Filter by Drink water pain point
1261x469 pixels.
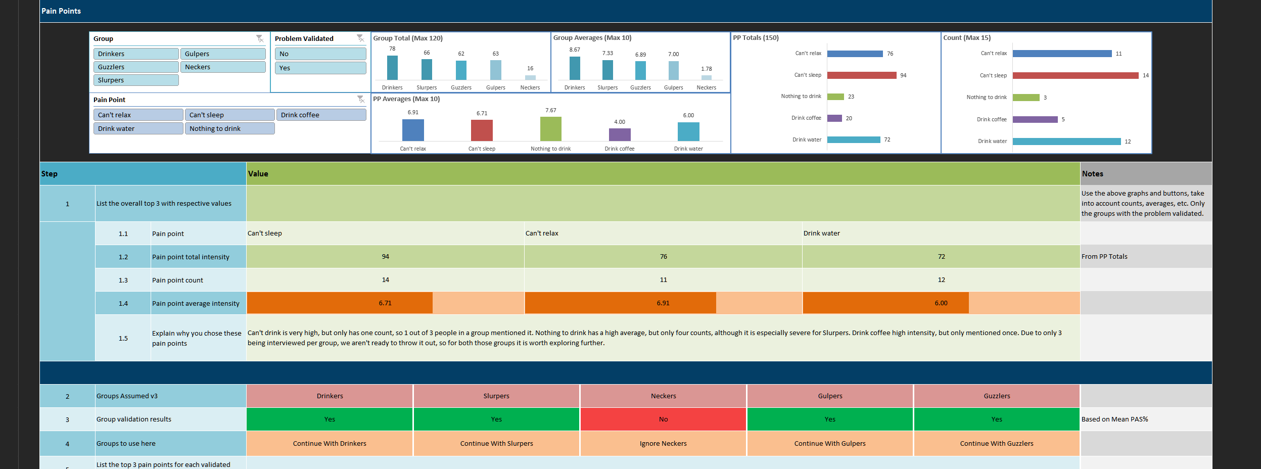[138, 128]
